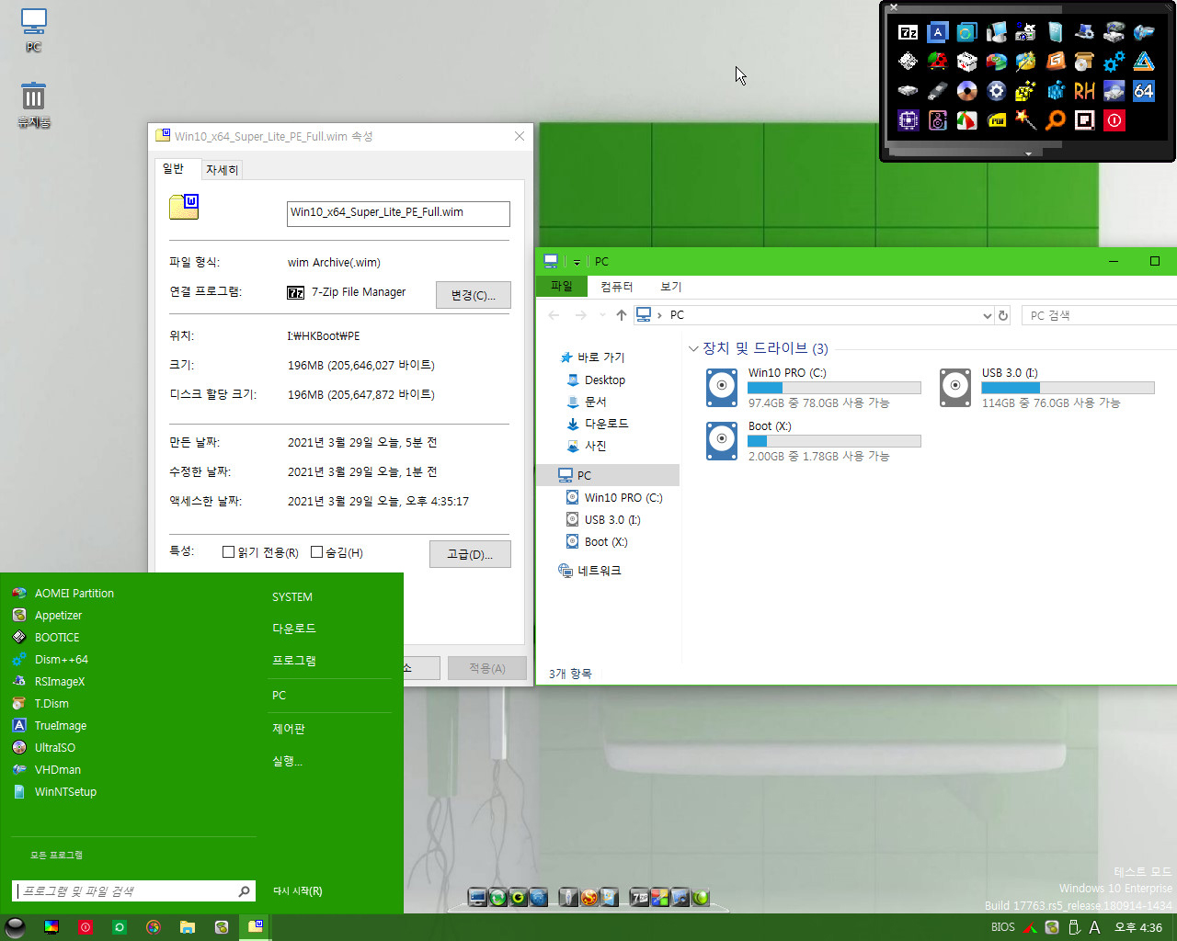This screenshot has height=941, width=1177.
Task: Click the monitor icon in bottom dock
Action: (x=476, y=898)
